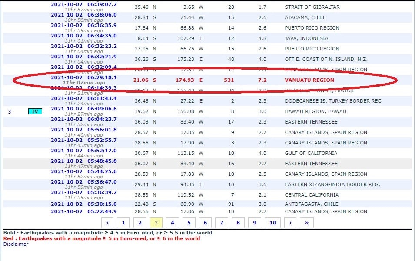Jump to page 10 of results
The image size is (415, 261).
click(272, 223)
